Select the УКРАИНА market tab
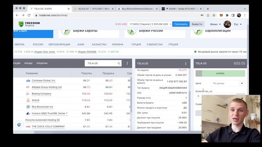This screenshot has height=147, width=262. coord(117,45)
